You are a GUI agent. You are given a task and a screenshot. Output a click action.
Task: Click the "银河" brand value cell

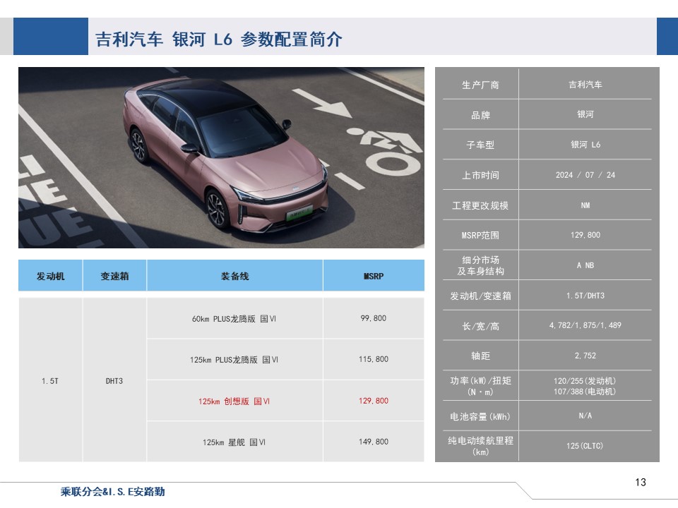585,114
